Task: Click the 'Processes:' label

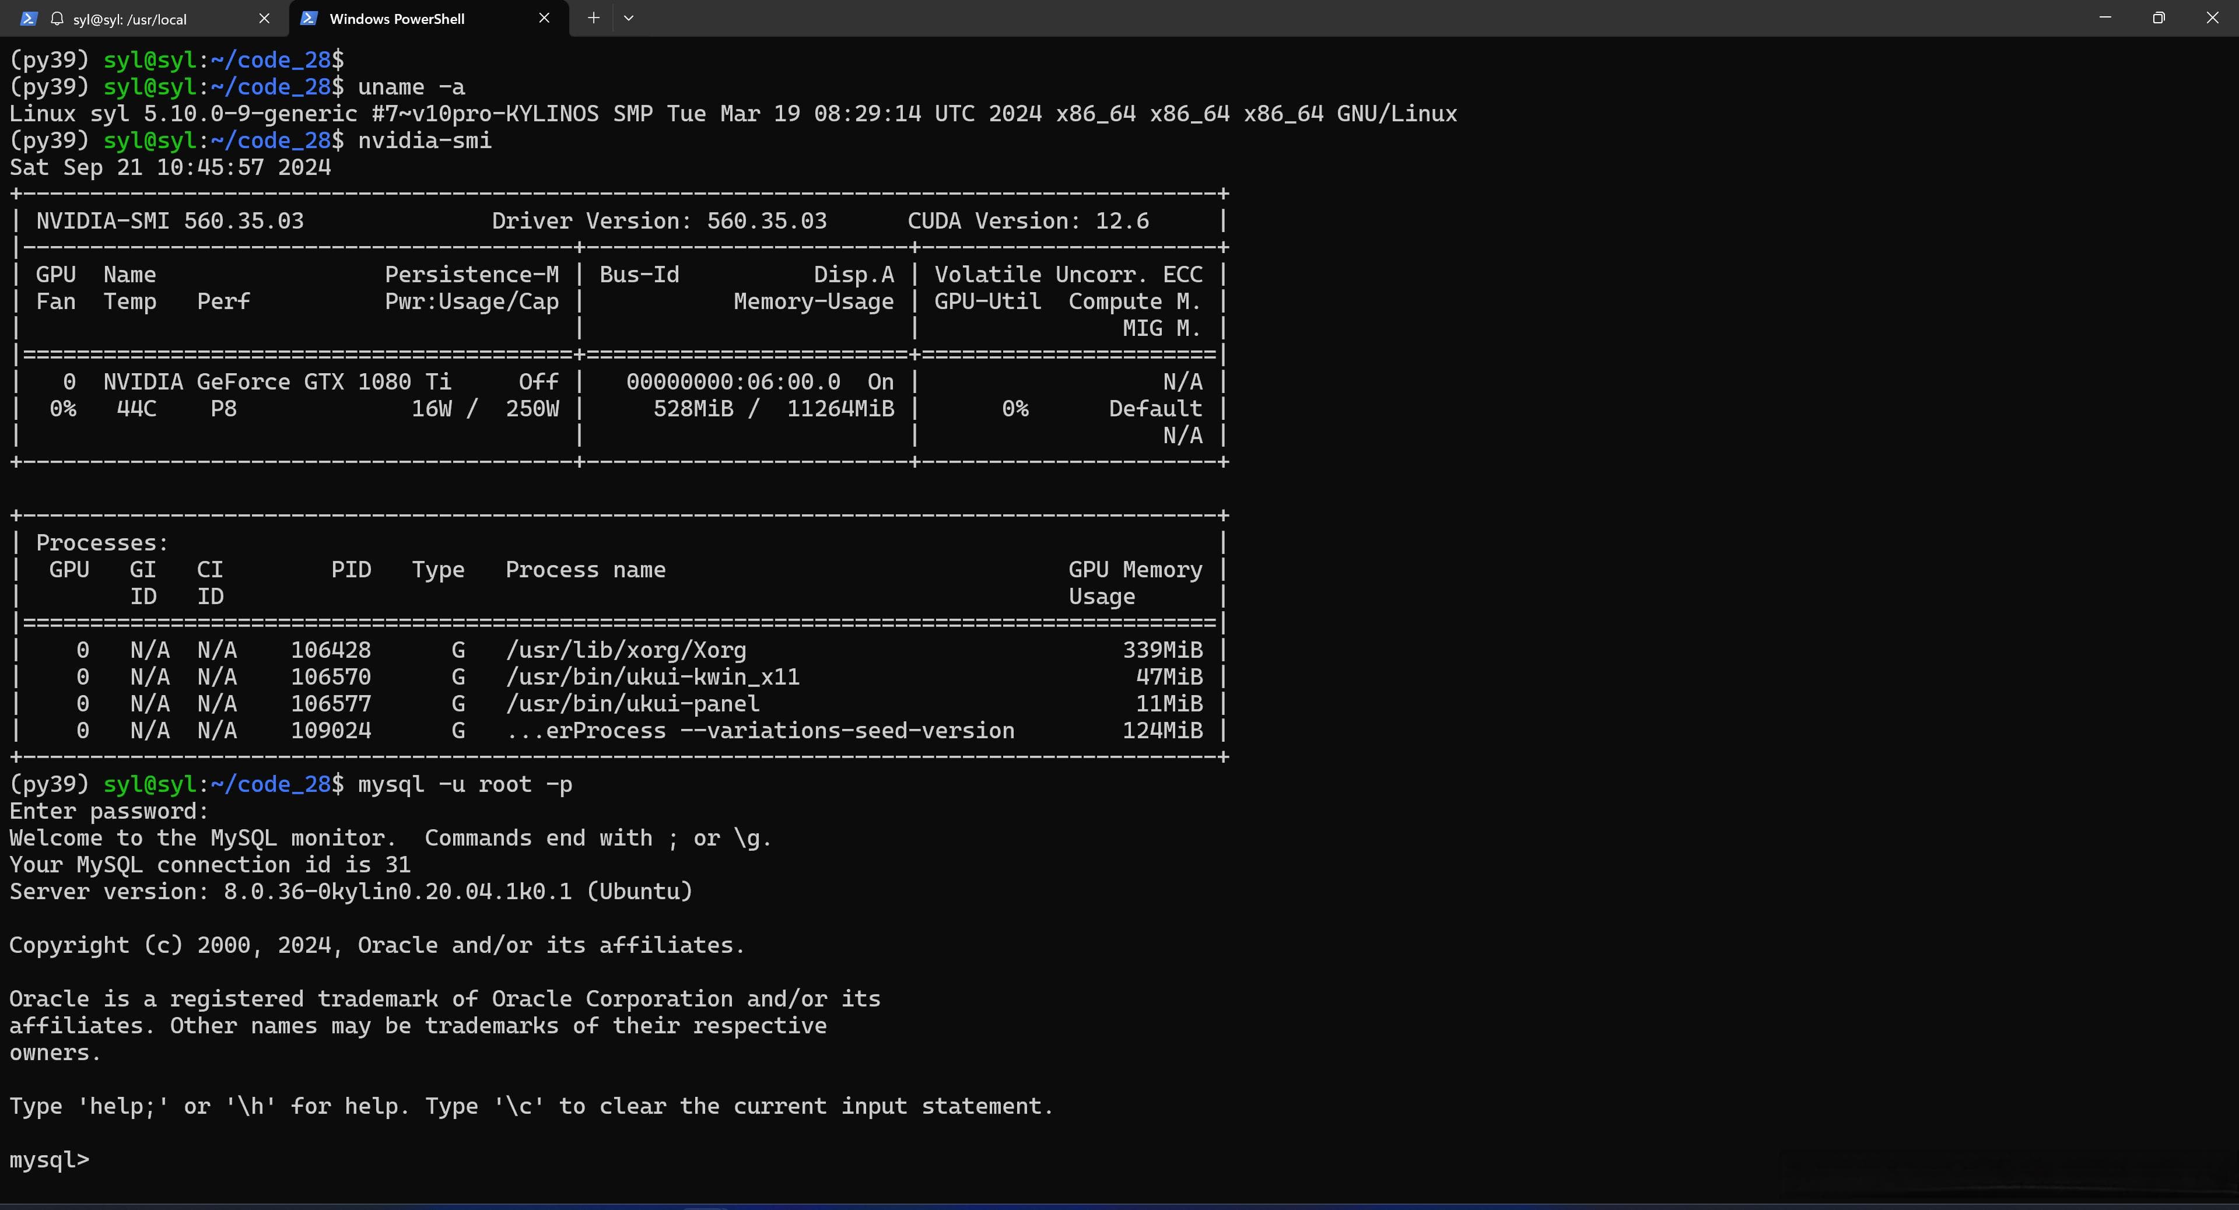Action: coord(103,543)
